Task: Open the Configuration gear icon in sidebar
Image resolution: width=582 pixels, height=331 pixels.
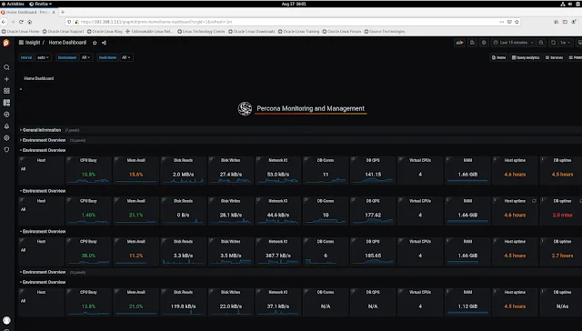Action: pyautogui.click(x=6, y=138)
